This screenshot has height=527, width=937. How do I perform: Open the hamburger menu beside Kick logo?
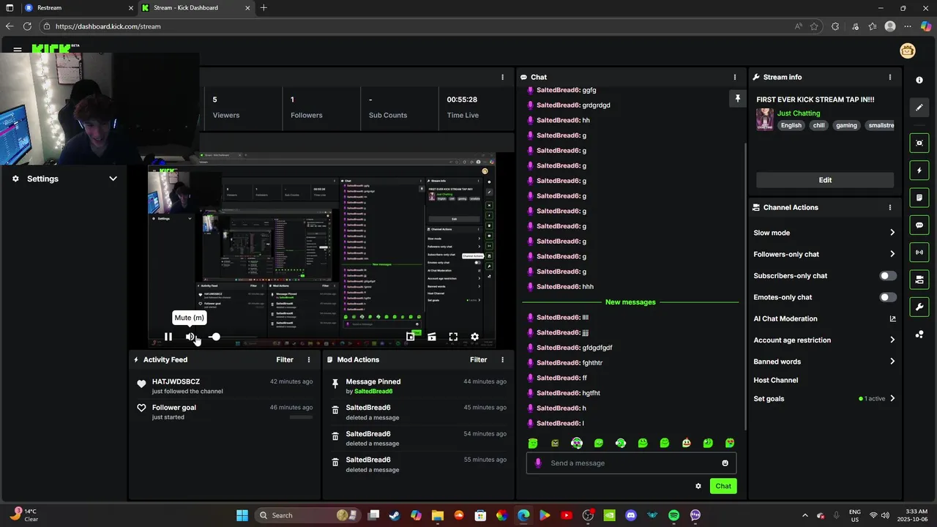point(18,50)
